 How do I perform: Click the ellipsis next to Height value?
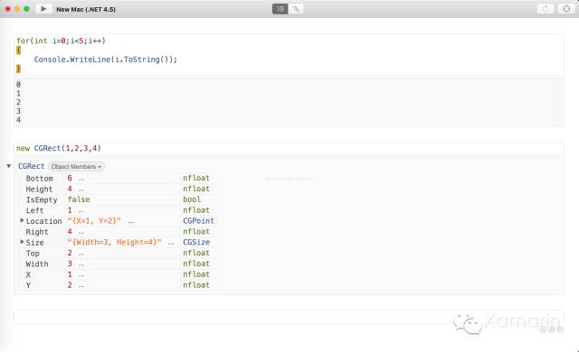pos(81,190)
